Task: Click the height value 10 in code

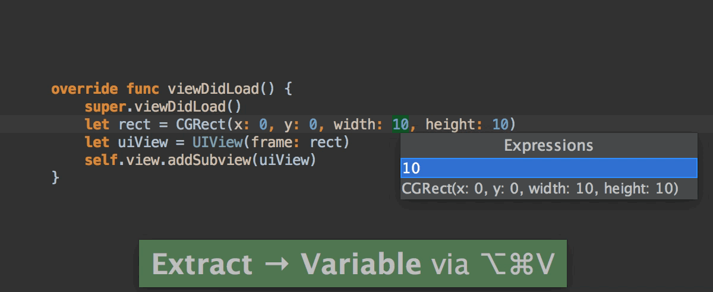Action: click(500, 125)
